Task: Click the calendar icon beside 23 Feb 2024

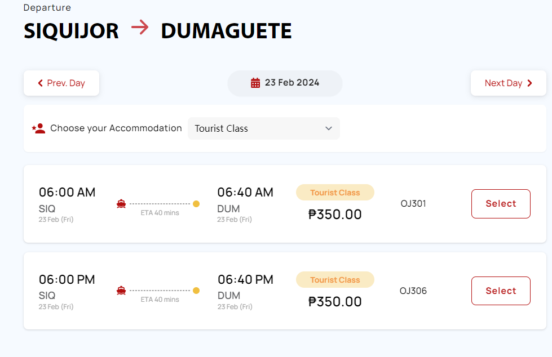Action: tap(255, 83)
